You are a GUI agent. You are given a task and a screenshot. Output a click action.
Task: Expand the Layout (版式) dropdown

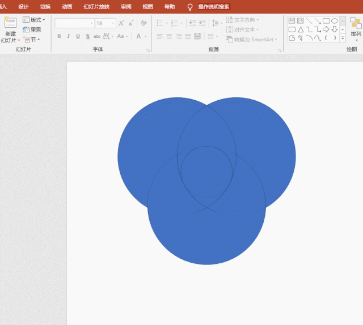[34, 20]
